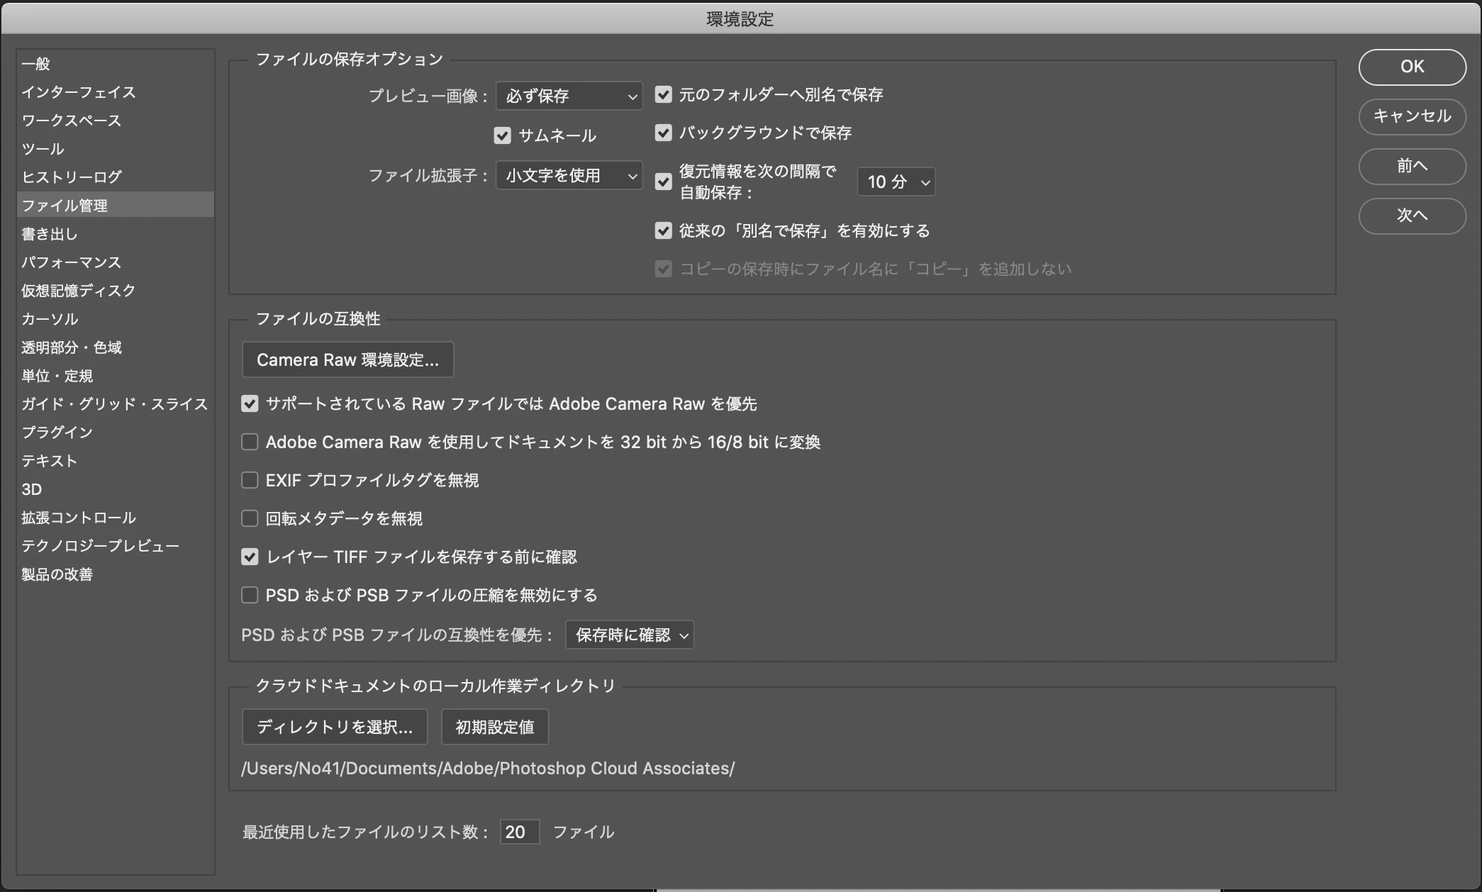Open the 仮想記憶ディスク category

[x=78, y=291]
